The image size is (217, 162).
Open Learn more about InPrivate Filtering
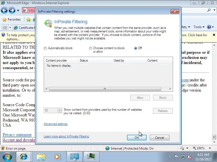[x=66, y=136]
